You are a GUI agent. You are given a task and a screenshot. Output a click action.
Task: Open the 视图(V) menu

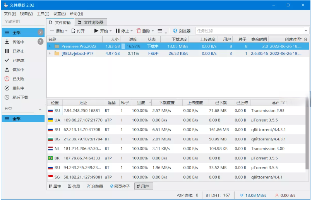pos(26,14)
